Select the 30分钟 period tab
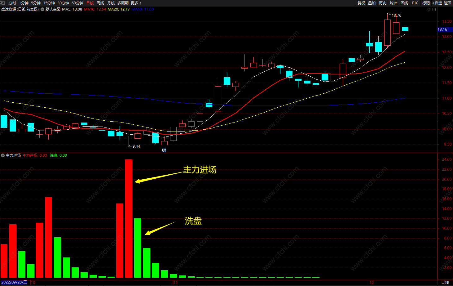This screenshot has width=453, height=286. pyautogui.click(x=63, y=3)
